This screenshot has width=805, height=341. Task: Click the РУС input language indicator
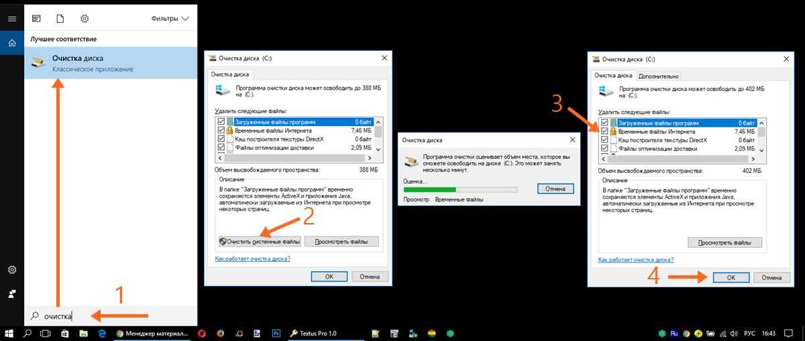751,333
